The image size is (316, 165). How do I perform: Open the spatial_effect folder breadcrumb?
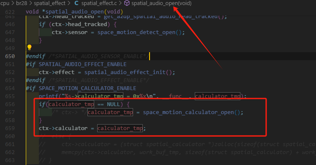(49, 3)
